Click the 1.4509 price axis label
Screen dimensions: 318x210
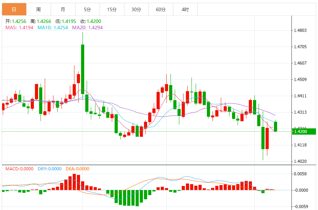301,80
